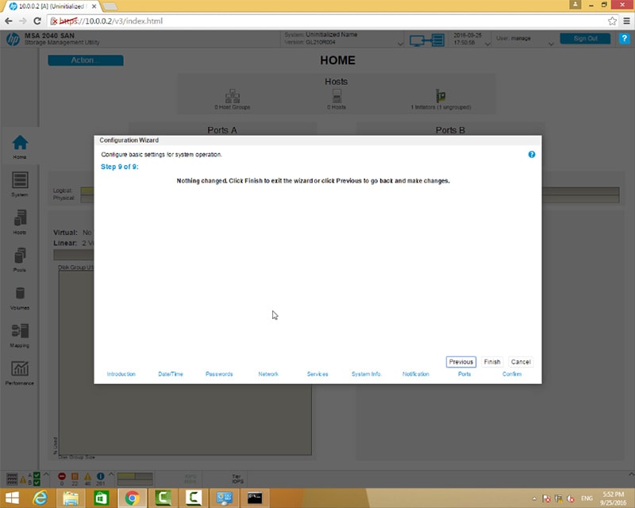Screen dimensions: 635x508
Task: Switch to the Notification wizard step
Action: click(415, 374)
